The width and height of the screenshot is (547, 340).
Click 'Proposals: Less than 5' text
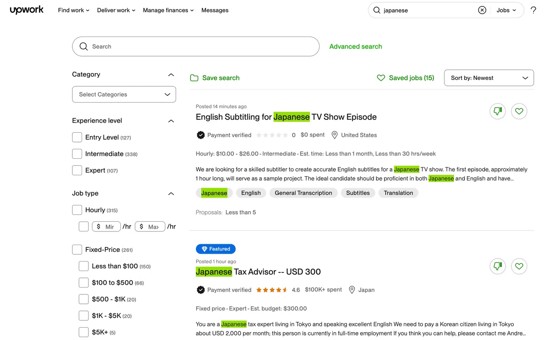(226, 212)
